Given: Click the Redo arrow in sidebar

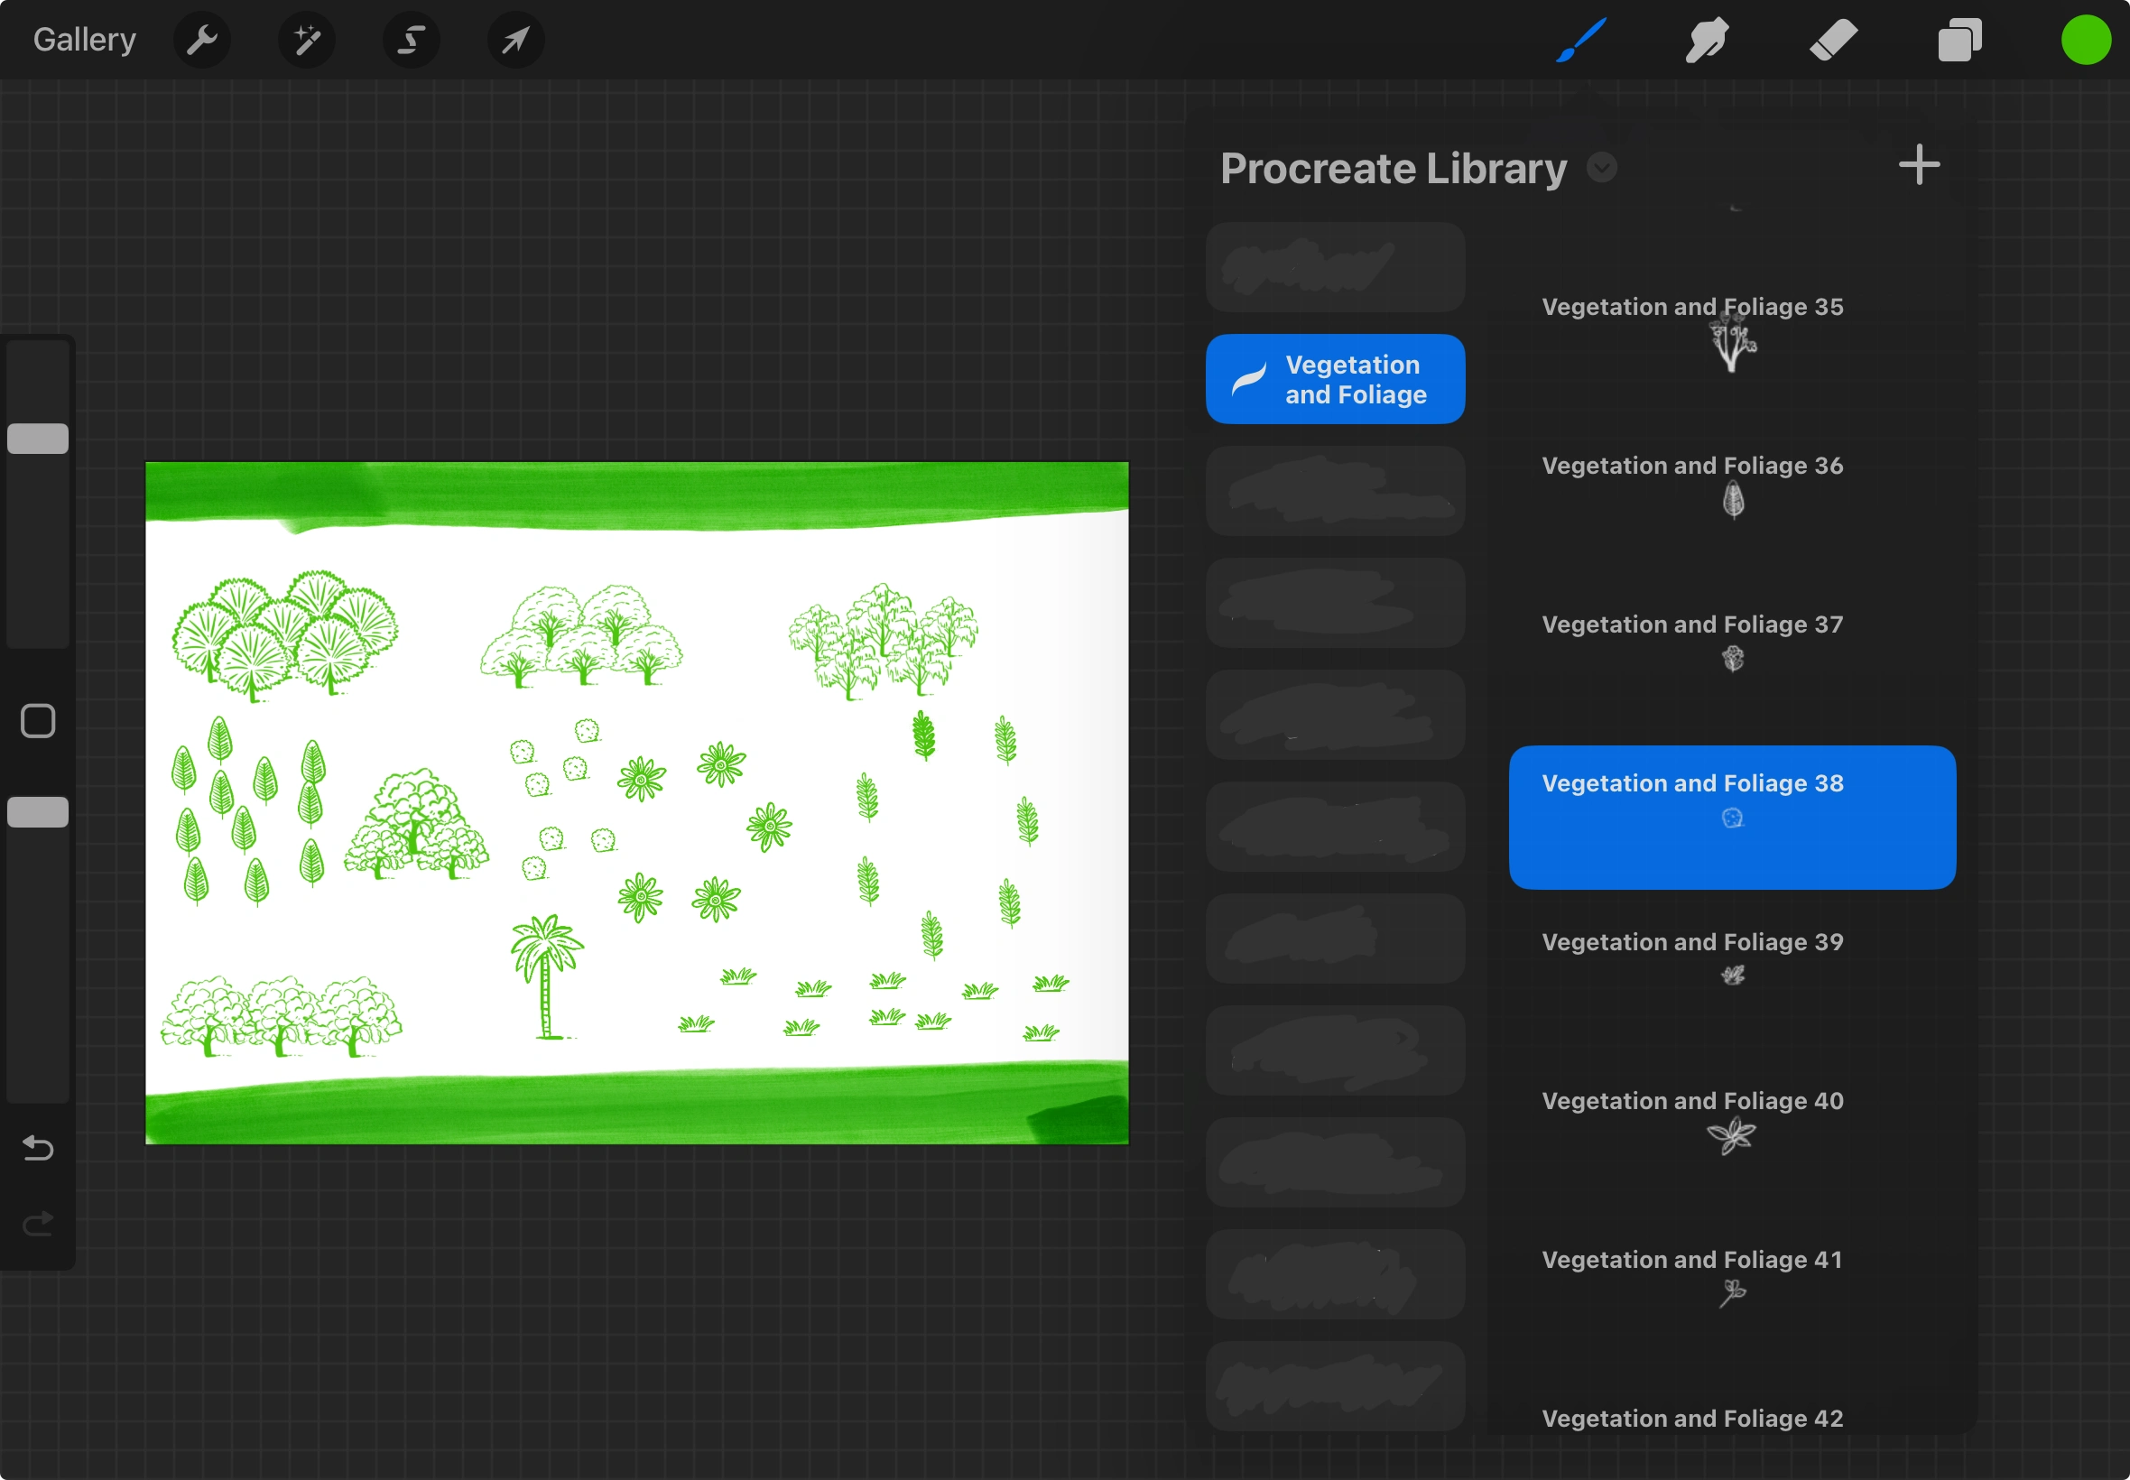Looking at the screenshot, I should click(x=38, y=1224).
